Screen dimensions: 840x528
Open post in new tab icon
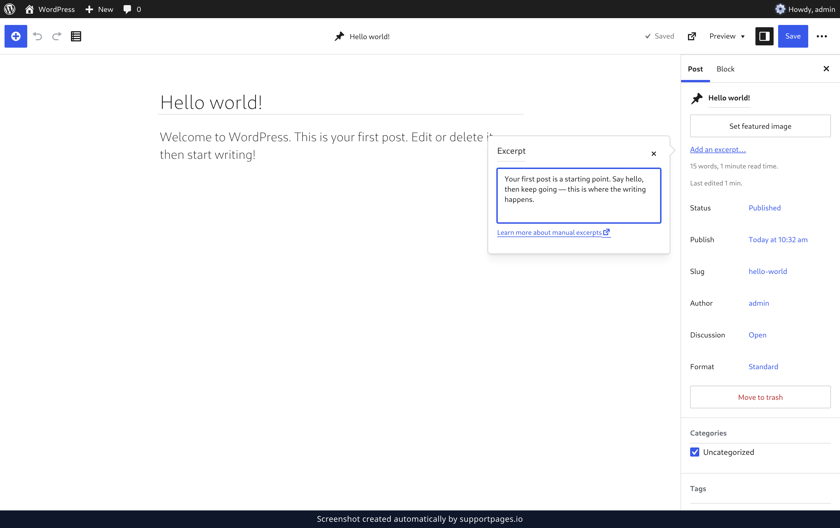(692, 36)
